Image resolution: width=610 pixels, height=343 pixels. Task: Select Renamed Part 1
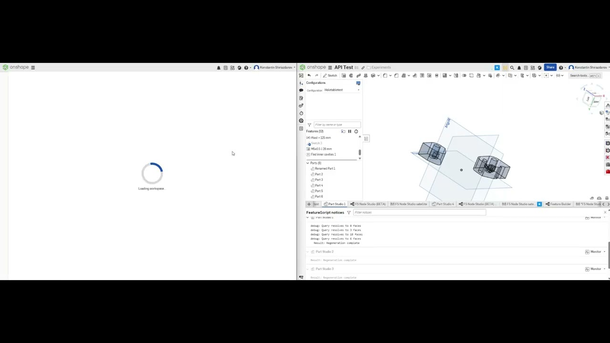coord(323,169)
